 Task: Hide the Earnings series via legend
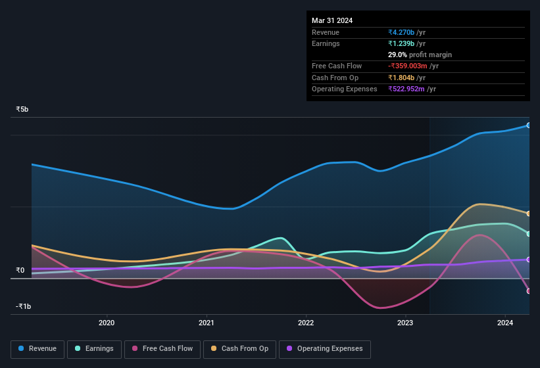94,349
